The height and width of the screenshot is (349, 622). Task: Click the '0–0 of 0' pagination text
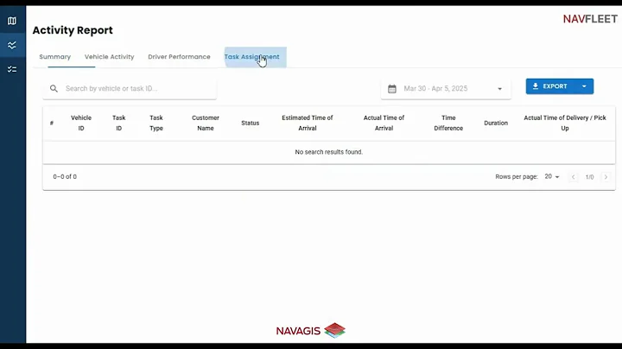tap(65, 176)
